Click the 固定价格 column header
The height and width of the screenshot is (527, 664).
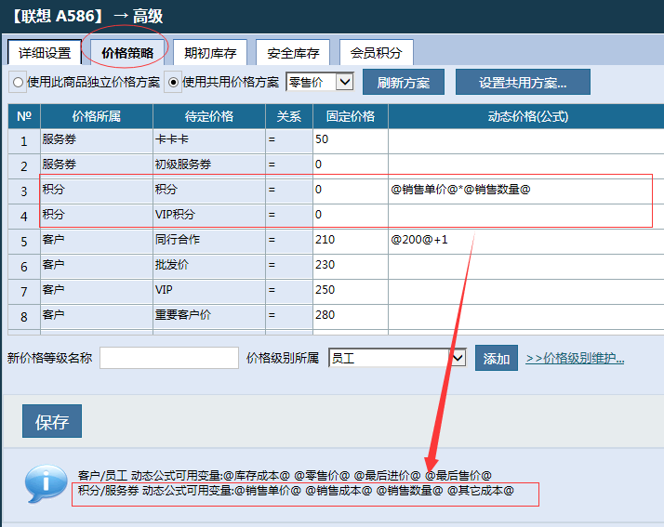tap(351, 116)
